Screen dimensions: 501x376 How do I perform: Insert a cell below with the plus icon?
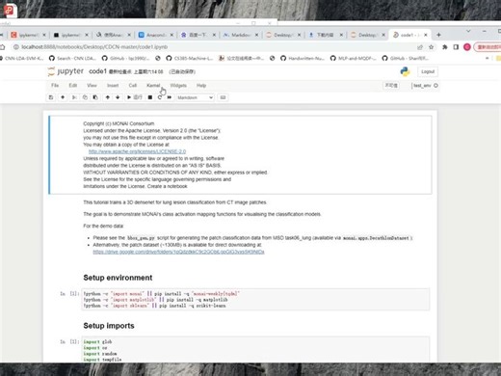(x=63, y=97)
